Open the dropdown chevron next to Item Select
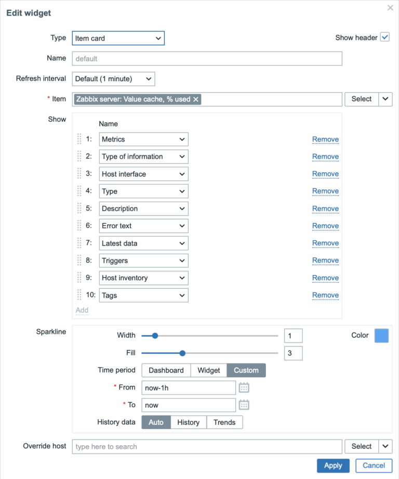Viewport: 399px width, 479px height. pos(386,99)
